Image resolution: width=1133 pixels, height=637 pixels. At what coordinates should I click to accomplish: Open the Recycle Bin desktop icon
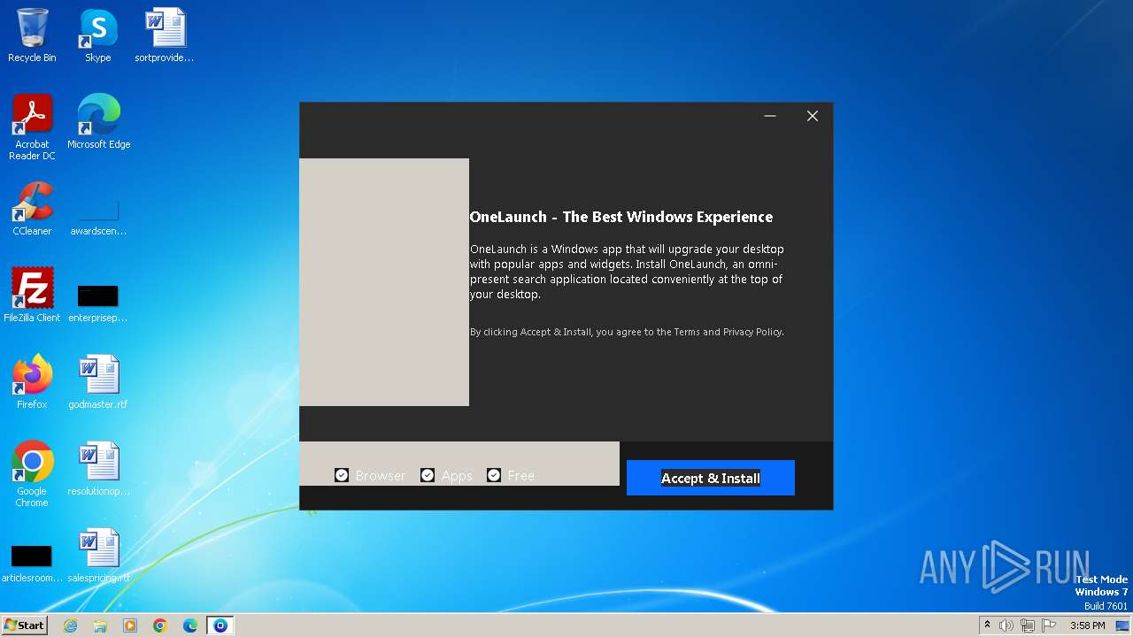32,35
